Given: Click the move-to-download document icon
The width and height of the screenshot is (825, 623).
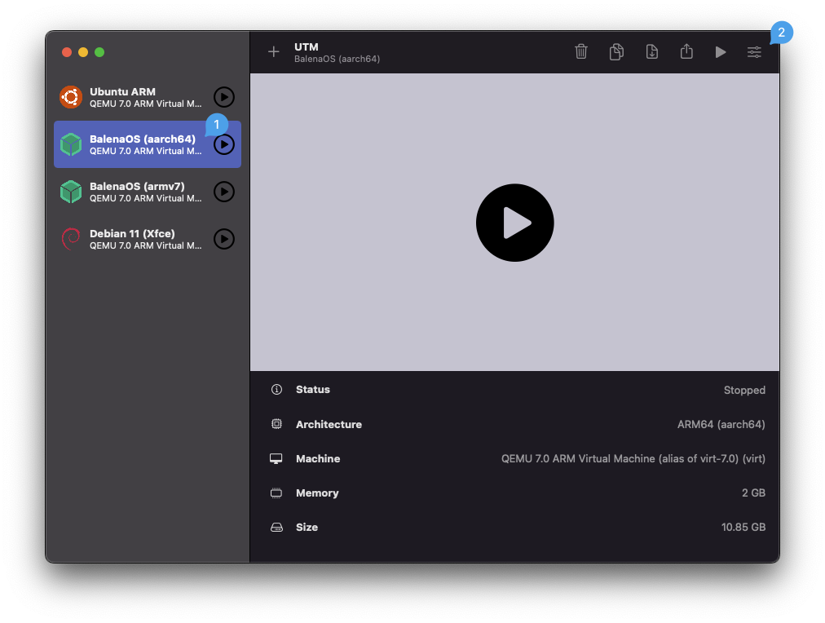Looking at the screenshot, I should [652, 51].
